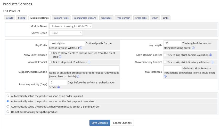Choose setup when manually accepting pending order
220x129 pixels.
point(8,106)
